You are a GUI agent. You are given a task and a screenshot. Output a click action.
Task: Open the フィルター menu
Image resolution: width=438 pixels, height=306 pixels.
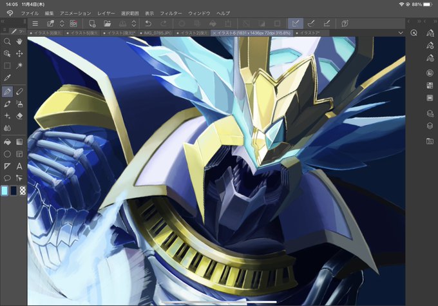click(171, 13)
